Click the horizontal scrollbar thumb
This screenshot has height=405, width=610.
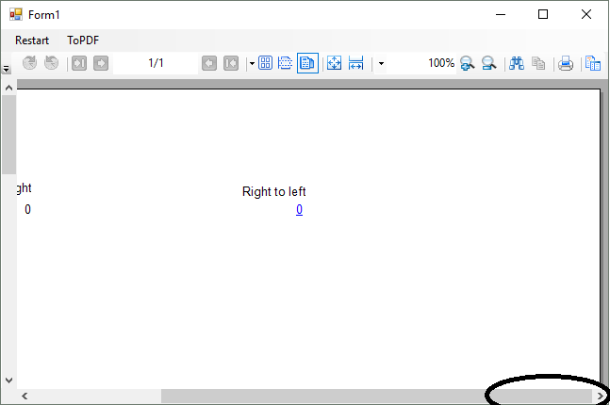click(376, 397)
